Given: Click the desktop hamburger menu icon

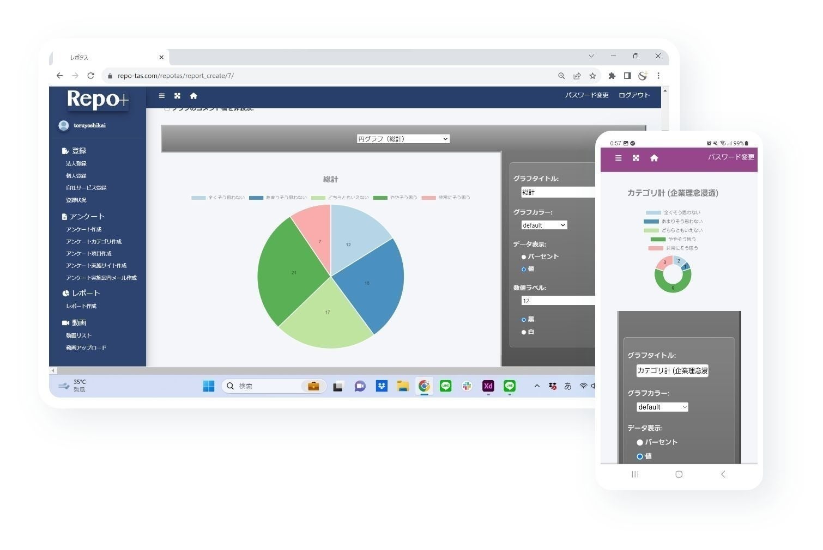Looking at the screenshot, I should (161, 96).
